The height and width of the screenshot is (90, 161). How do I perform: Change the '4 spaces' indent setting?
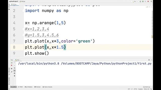[140, 89]
